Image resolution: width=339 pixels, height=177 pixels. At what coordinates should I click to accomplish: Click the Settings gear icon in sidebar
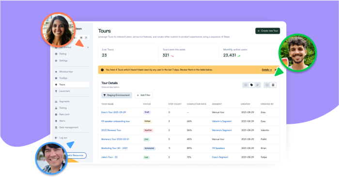click(x=56, y=60)
